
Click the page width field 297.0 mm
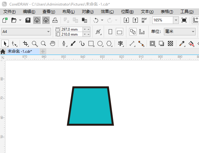pyautogui.click(x=71, y=29)
